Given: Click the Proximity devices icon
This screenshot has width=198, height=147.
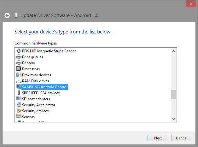Looking at the screenshot, I should click(x=19, y=75).
